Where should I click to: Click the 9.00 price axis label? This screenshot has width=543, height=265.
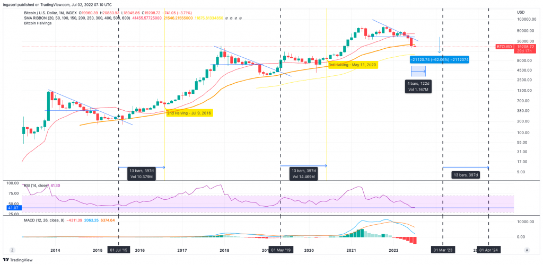(521, 172)
